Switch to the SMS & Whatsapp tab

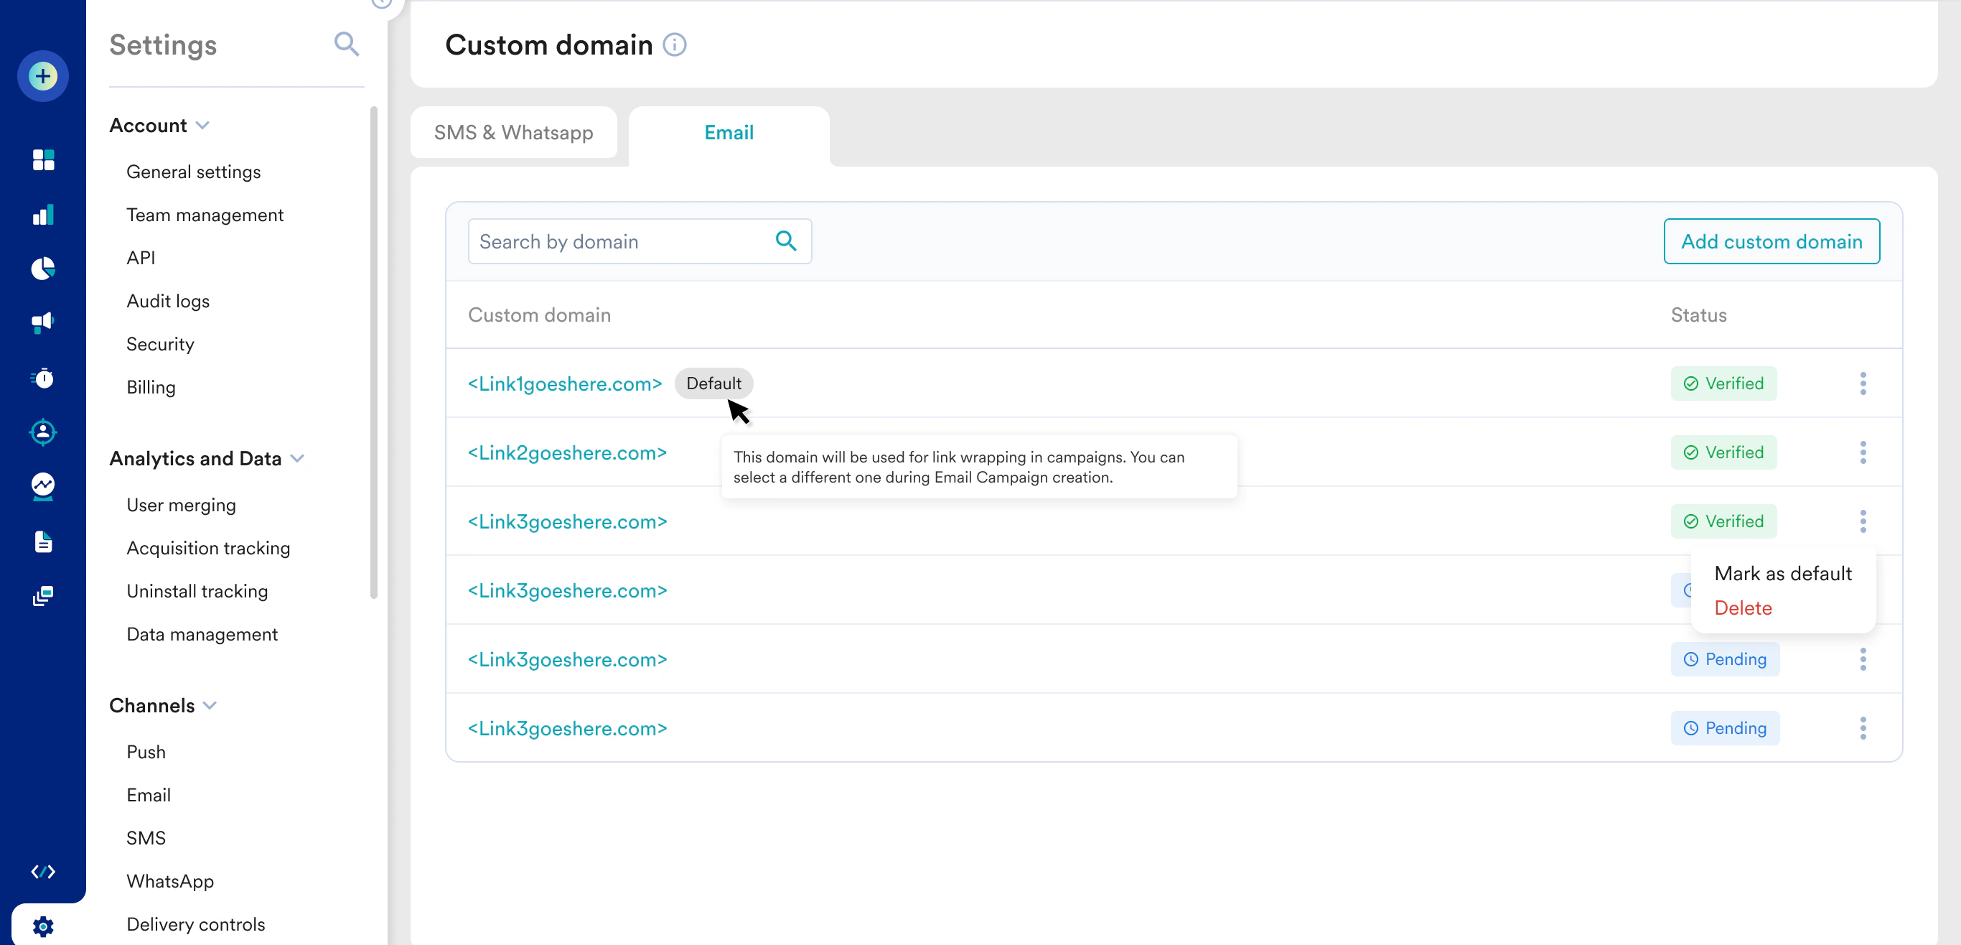(514, 131)
